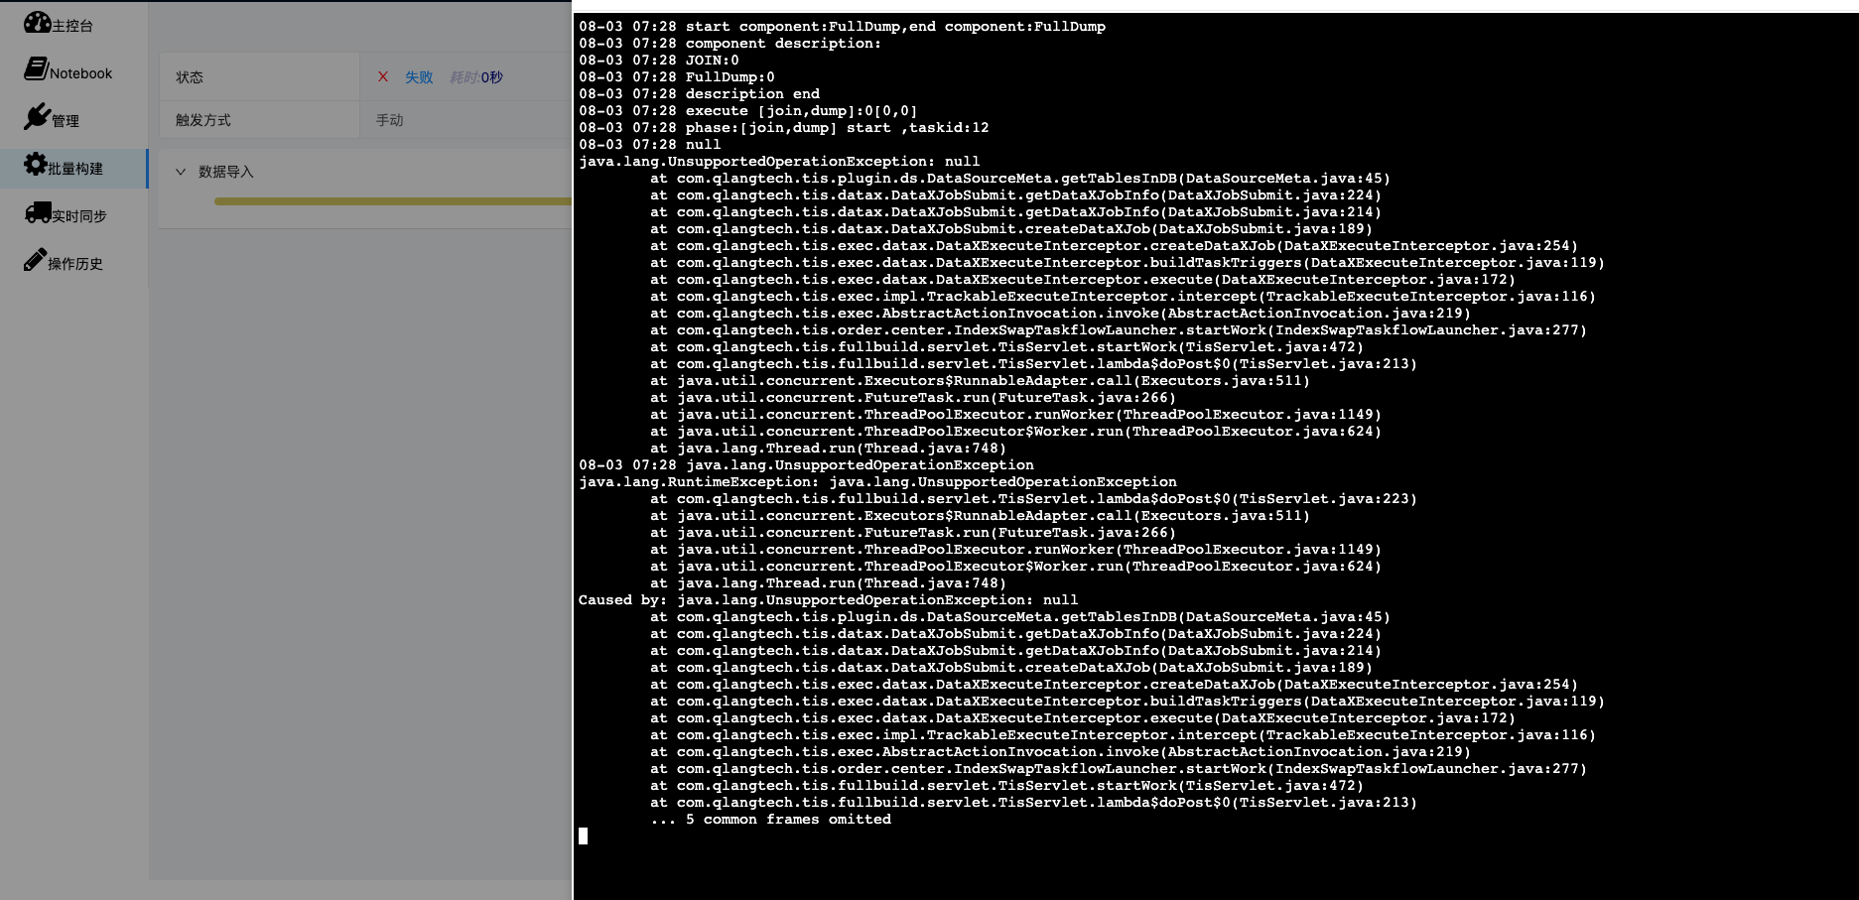
Task: Switch to the 实时同步 section
Action: pyautogui.click(x=79, y=214)
